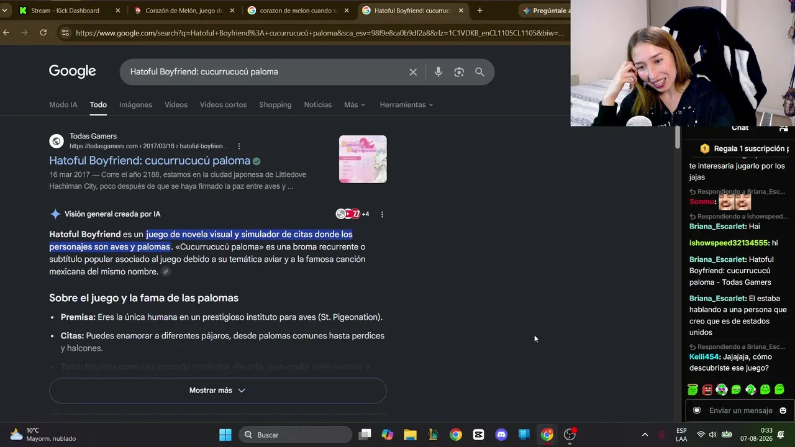Expand AI overview with Mostrar más
Screen dimensions: 795x447
coord(217,391)
